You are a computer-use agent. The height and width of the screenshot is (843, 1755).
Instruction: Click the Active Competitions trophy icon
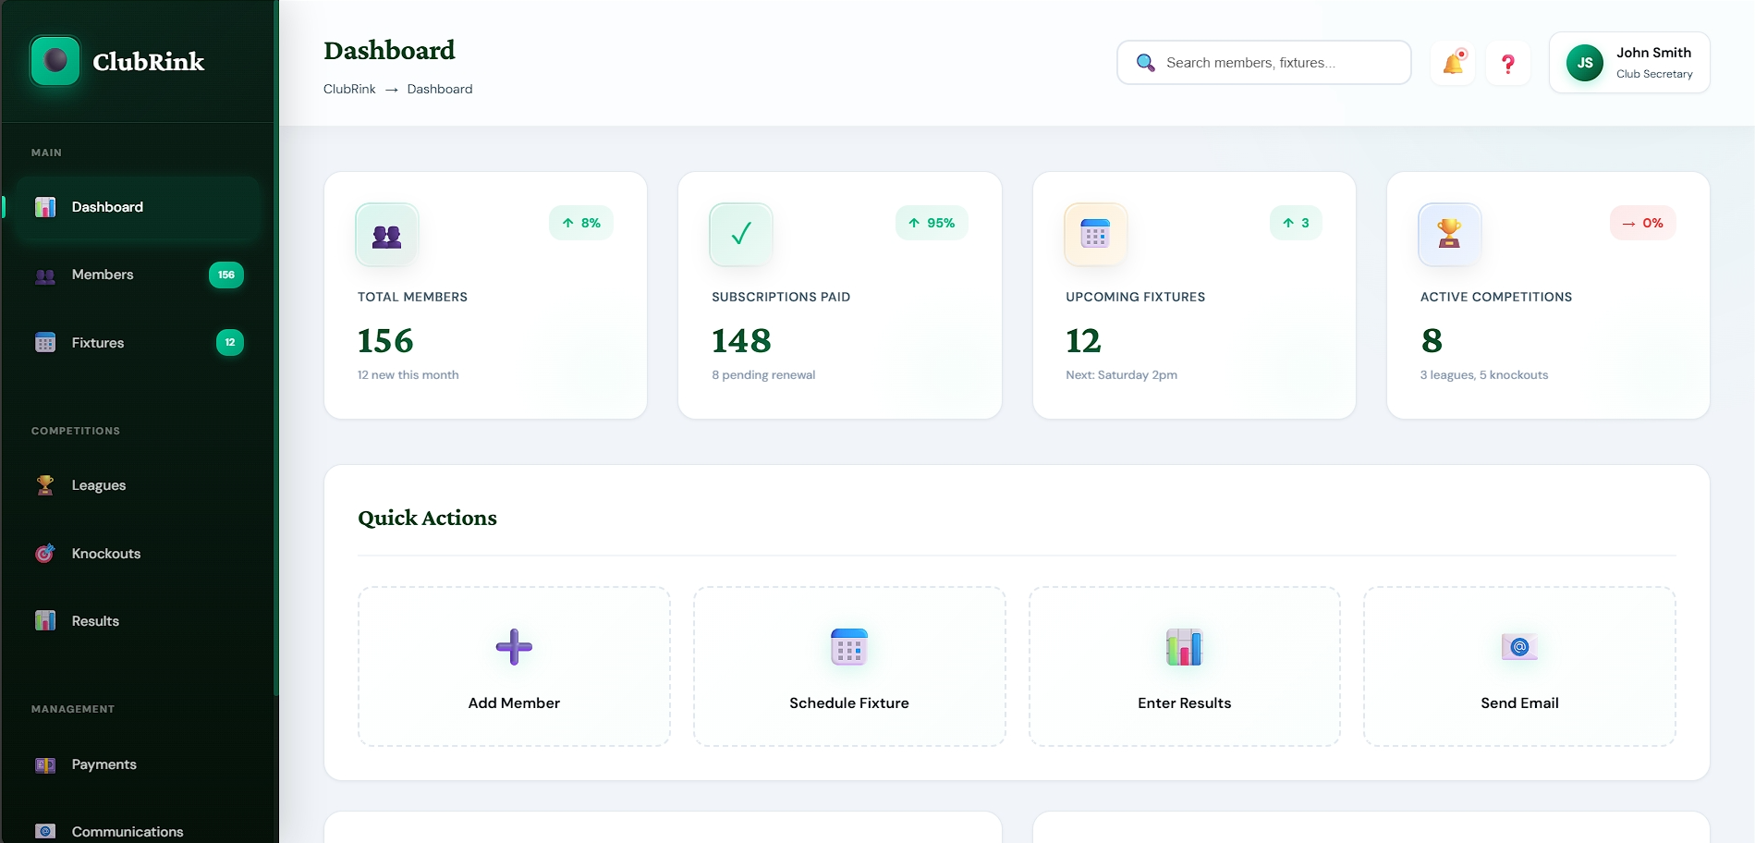pyautogui.click(x=1449, y=235)
